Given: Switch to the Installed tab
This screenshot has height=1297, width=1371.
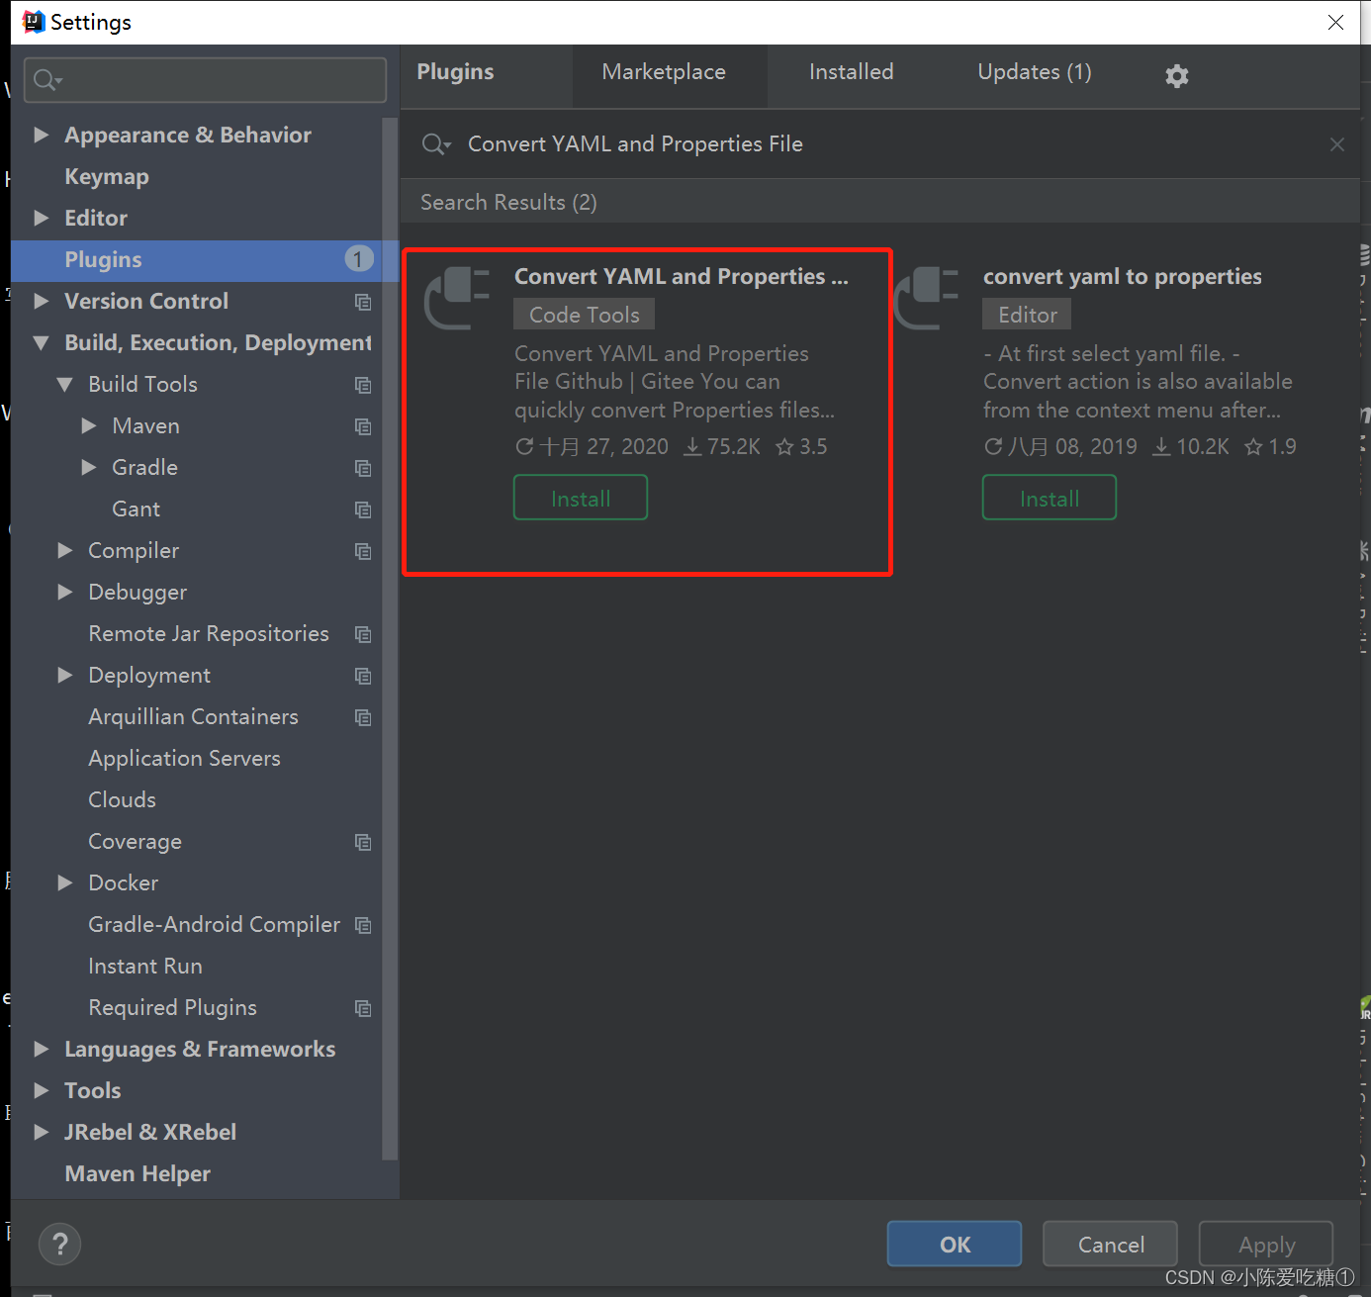Looking at the screenshot, I should (x=851, y=72).
